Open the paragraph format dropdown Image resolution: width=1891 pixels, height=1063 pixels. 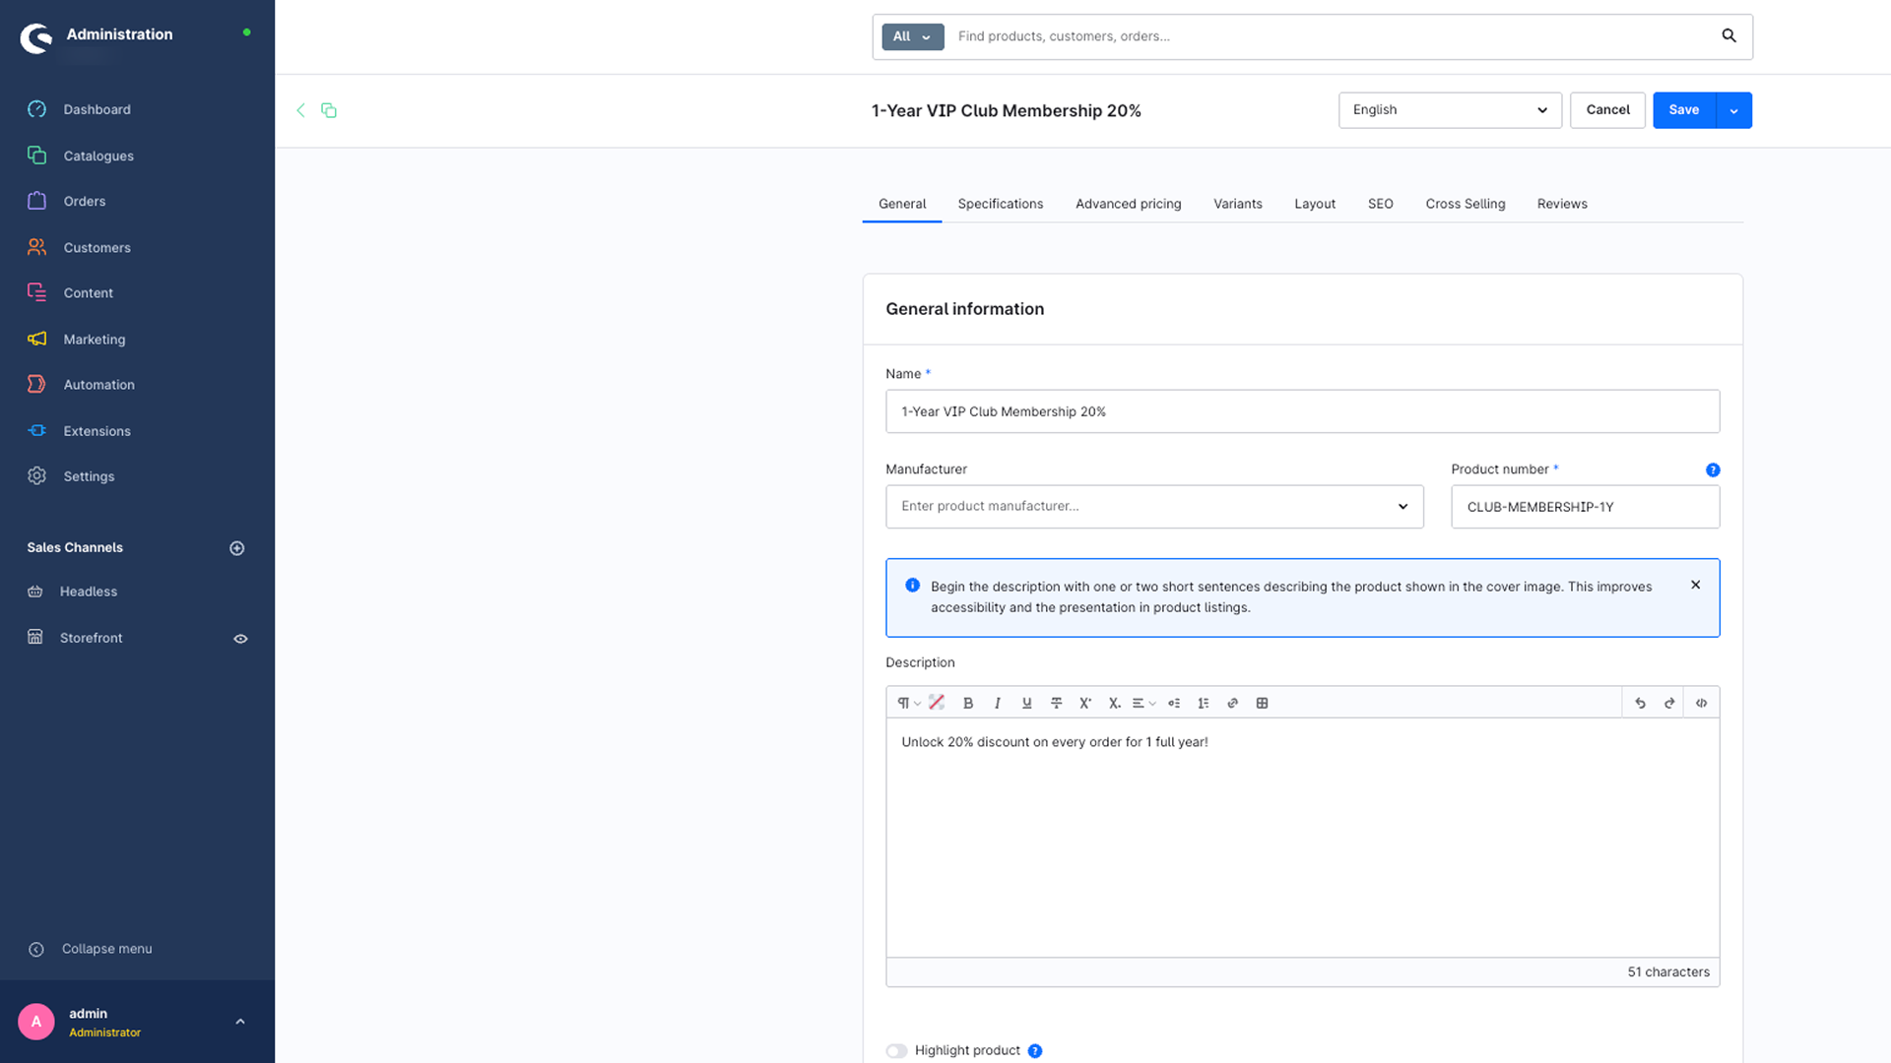tap(908, 703)
